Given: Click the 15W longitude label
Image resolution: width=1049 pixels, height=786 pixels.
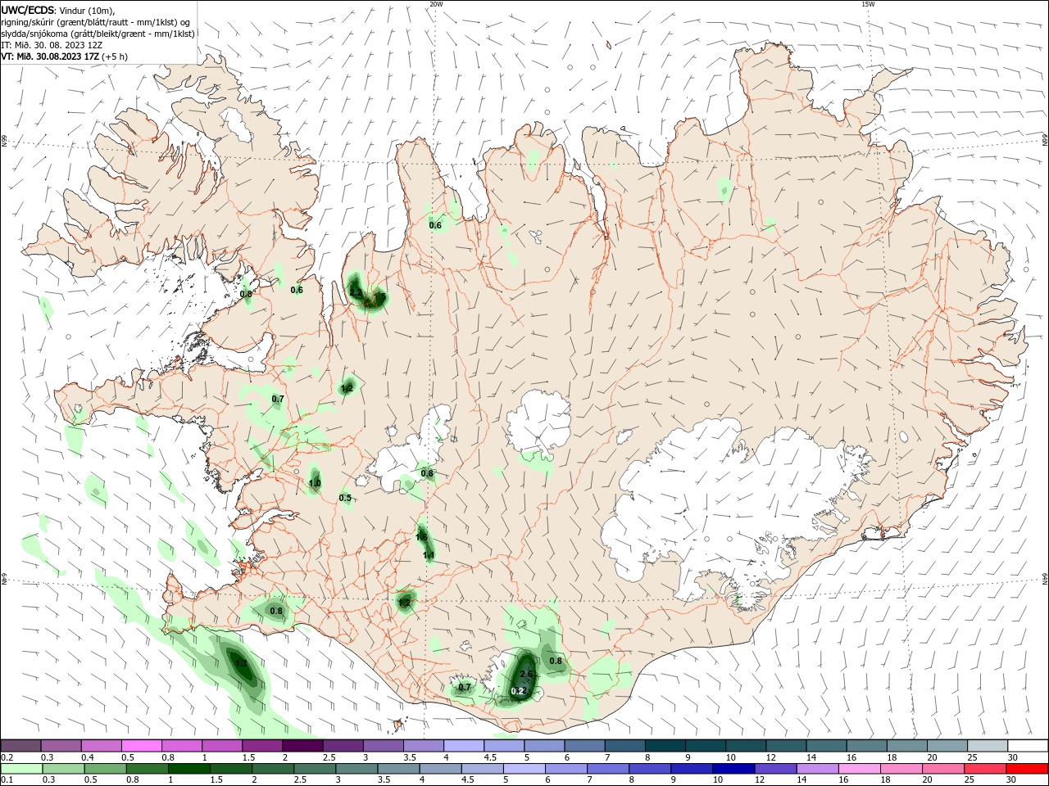Looking at the screenshot, I should point(869,4).
